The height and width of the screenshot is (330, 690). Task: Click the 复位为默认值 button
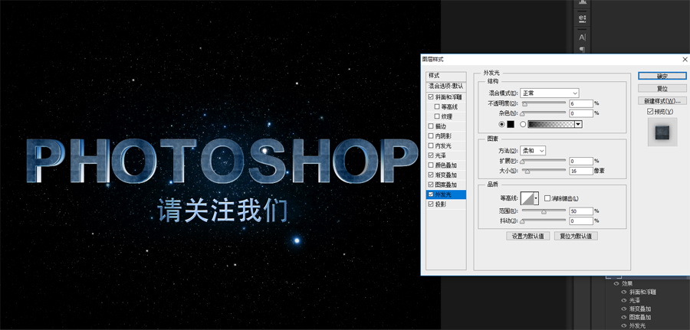576,236
